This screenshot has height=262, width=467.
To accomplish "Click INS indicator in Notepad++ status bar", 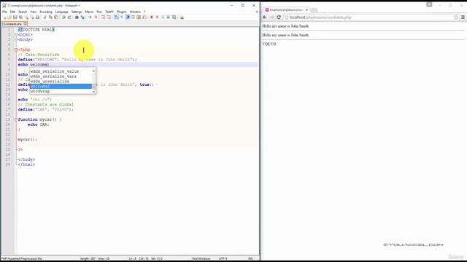I will (251, 258).
